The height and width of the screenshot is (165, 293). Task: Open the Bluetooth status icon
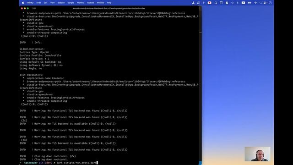pos(238,3)
